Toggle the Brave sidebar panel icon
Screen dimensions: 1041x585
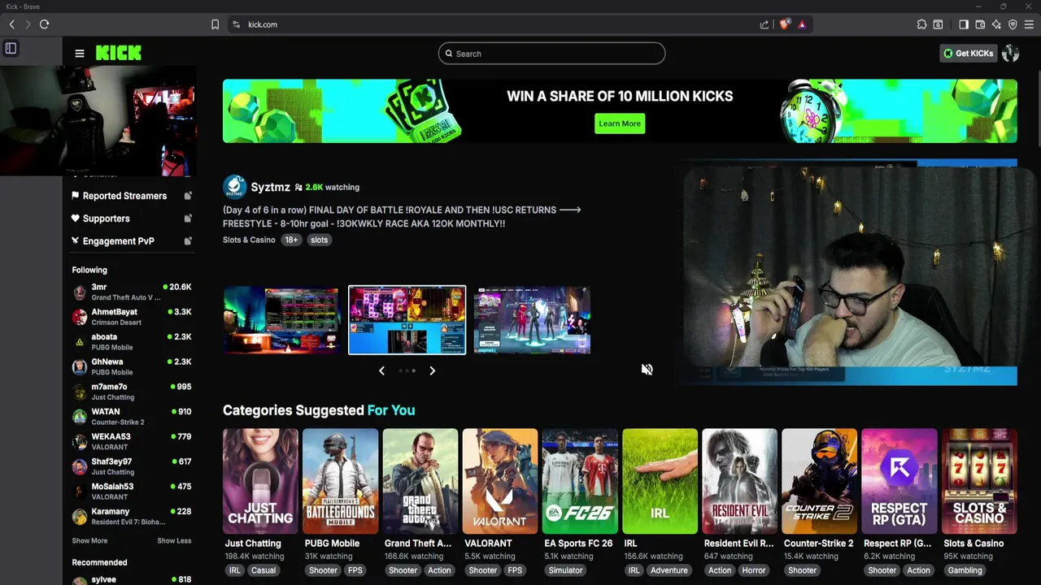[964, 24]
